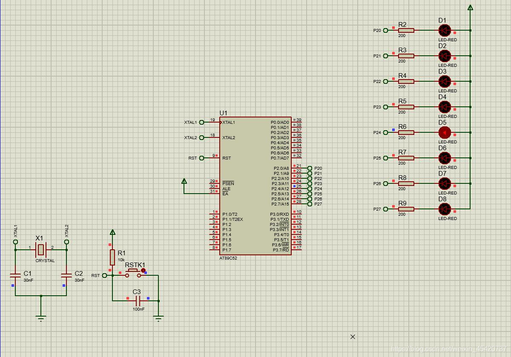Click P27 terminal at U1 pin 28

(x=310, y=204)
